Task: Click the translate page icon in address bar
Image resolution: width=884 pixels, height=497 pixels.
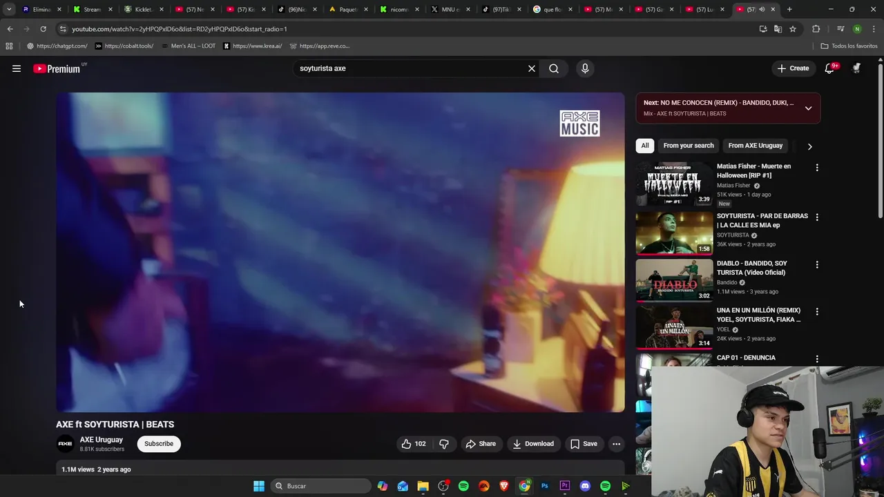Action: (778, 29)
